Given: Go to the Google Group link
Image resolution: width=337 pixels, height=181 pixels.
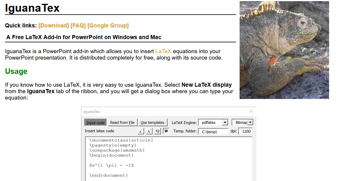Looking at the screenshot, I should (x=108, y=25).
